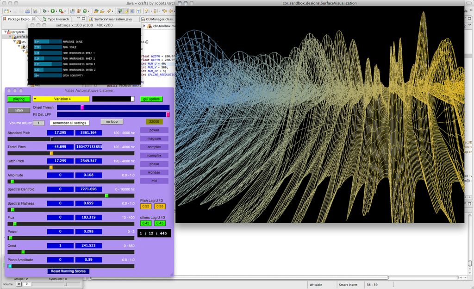Collapse the projects tree node

(5, 32)
